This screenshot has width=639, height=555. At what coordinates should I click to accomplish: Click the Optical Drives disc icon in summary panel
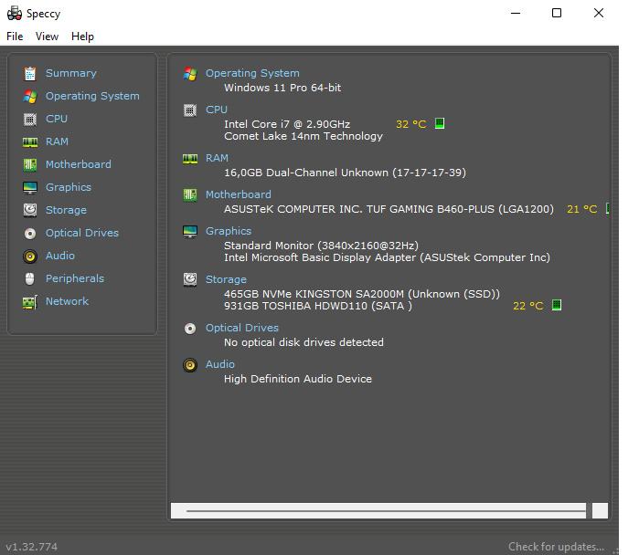[190, 329]
